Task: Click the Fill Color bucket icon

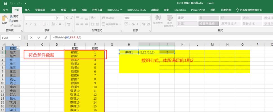Action: click(53, 24)
